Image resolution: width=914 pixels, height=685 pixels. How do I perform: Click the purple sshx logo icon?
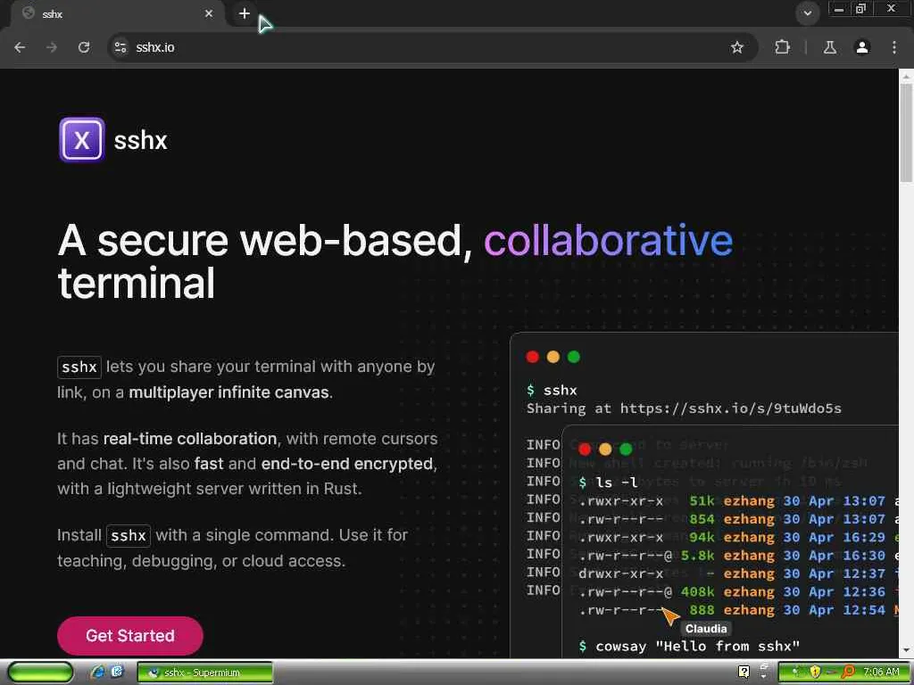[81, 140]
